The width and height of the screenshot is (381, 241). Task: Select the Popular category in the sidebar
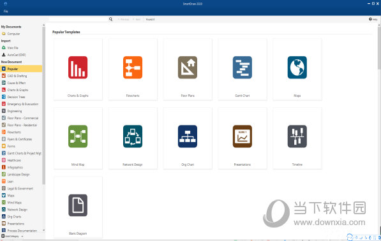click(21, 69)
